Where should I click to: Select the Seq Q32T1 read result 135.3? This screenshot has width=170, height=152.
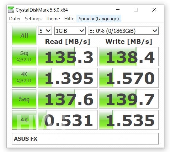pos(68,57)
